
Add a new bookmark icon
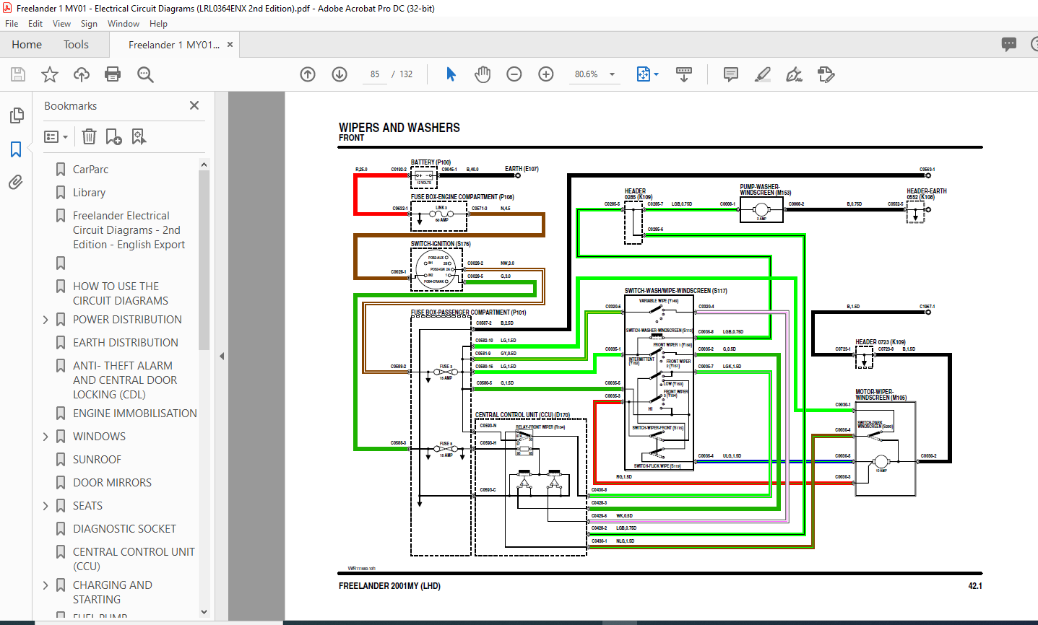[x=113, y=136]
